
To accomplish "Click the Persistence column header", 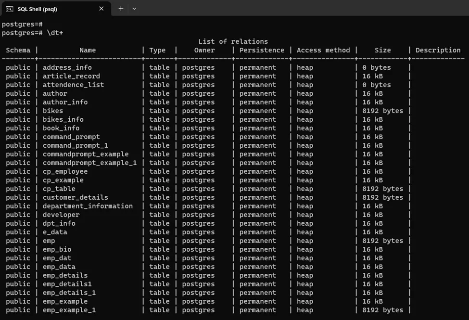I will pyautogui.click(x=262, y=50).
